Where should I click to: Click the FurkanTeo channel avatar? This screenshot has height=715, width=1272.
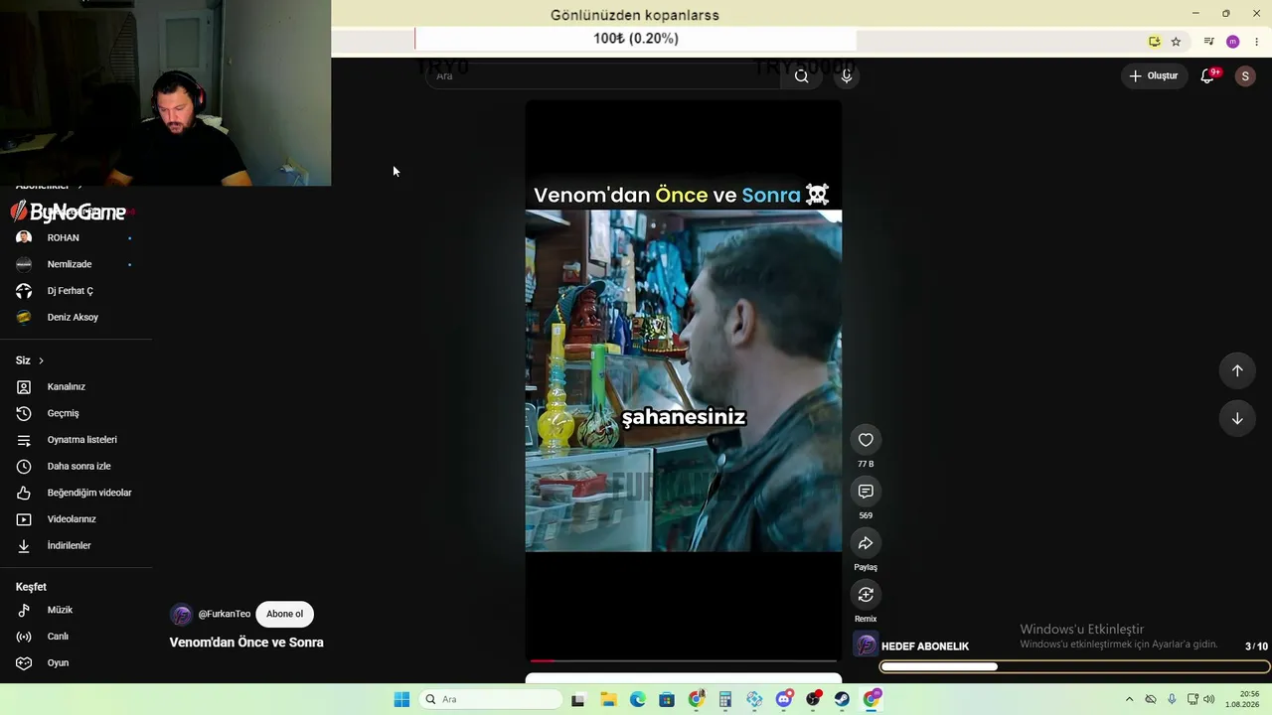tap(181, 615)
